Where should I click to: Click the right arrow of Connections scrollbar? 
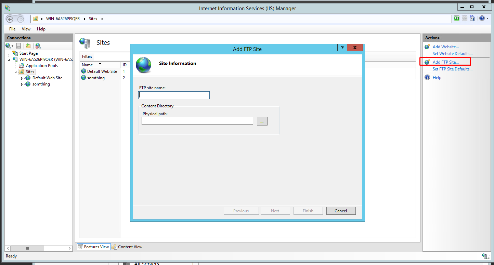coord(69,248)
